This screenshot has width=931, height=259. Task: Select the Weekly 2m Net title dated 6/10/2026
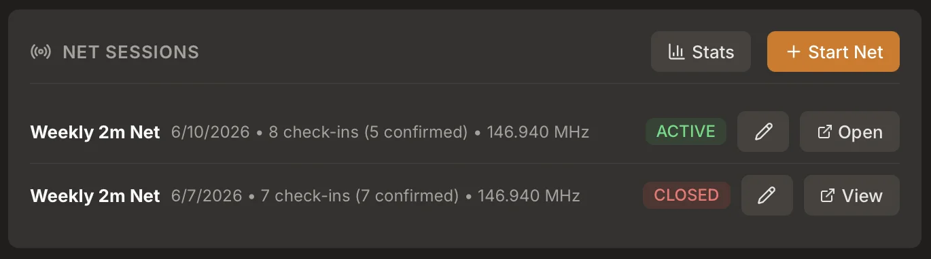pyautogui.click(x=95, y=132)
